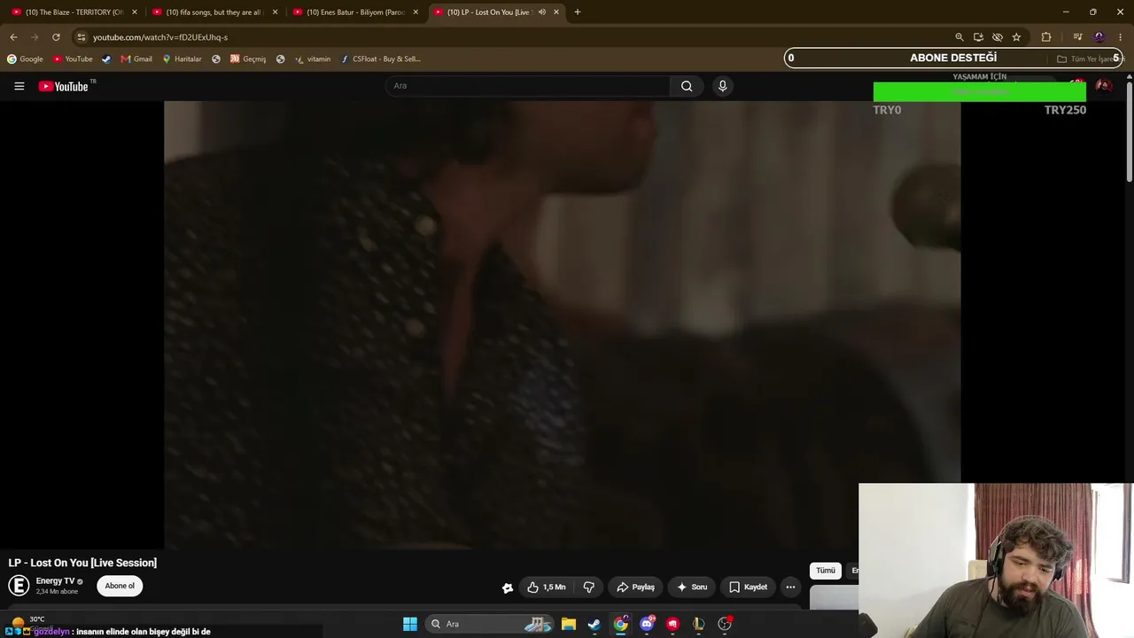Go back with browser back arrow
This screenshot has width=1134, height=638.
13,37
